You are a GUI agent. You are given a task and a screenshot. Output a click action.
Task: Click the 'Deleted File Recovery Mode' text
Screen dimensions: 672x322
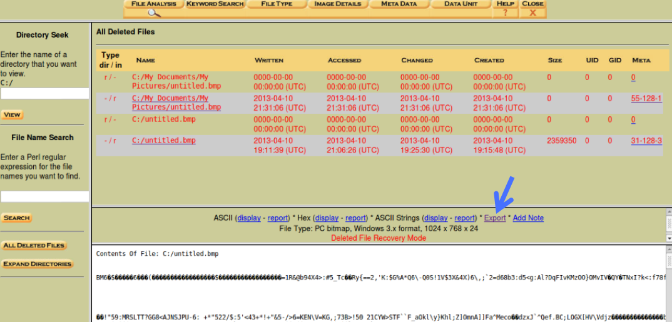tap(379, 238)
